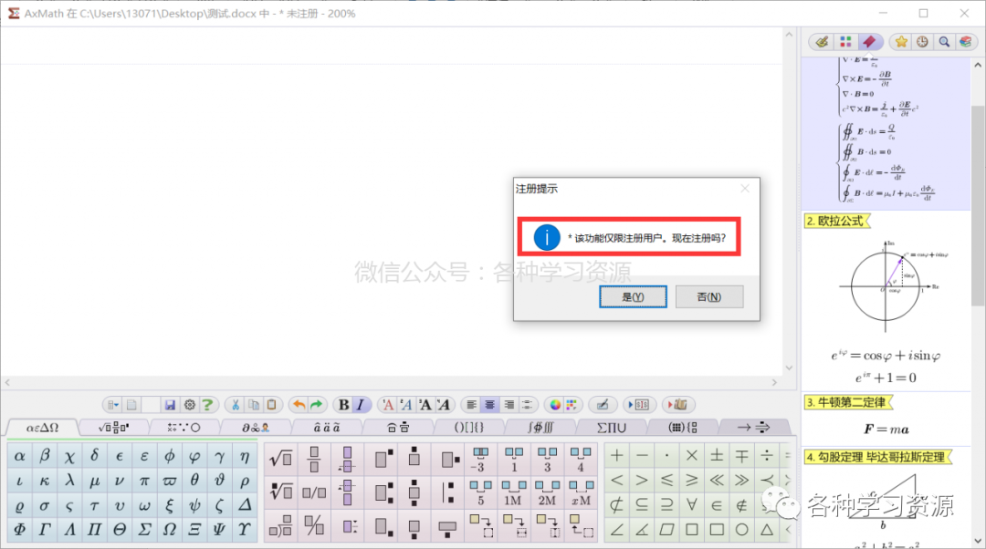Click the scissors cut icon

coord(236,405)
